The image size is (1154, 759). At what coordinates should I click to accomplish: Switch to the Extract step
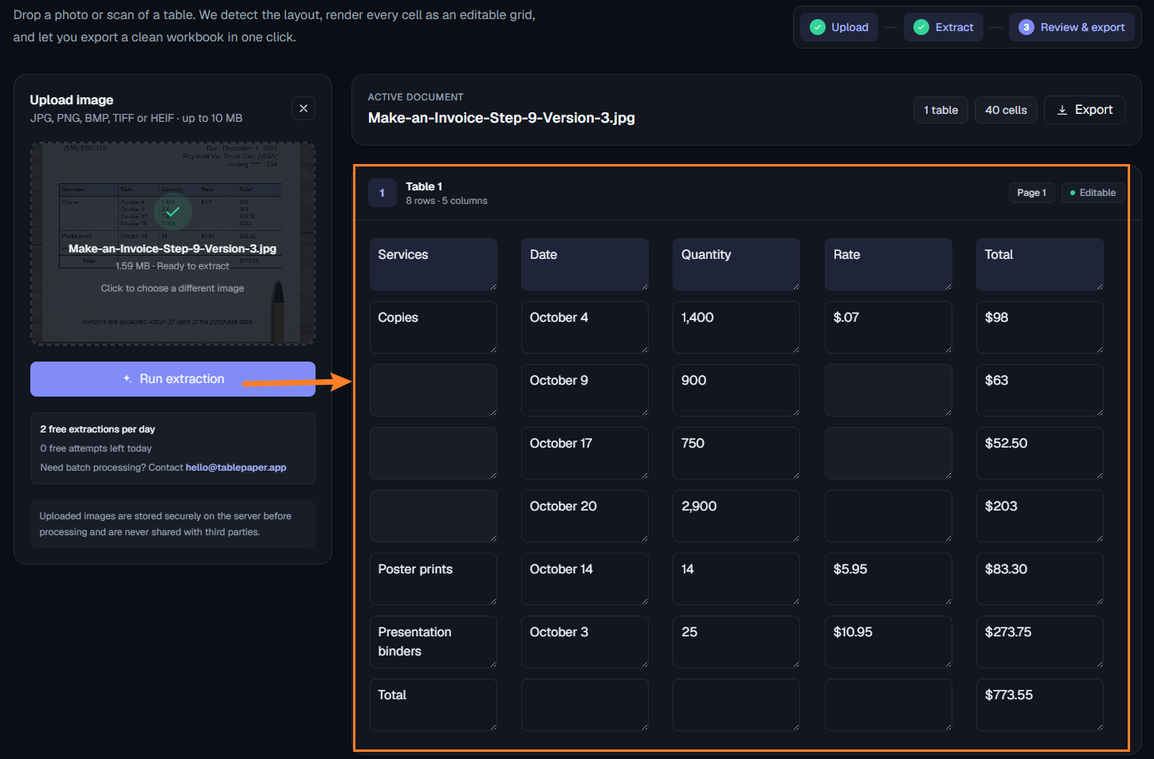click(944, 27)
